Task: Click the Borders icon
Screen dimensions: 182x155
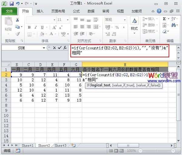Action: click(x=29, y=34)
